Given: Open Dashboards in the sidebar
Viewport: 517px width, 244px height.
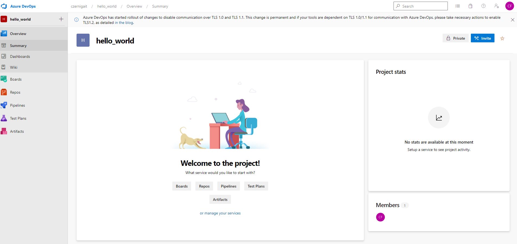Looking at the screenshot, I should pos(34,56).
